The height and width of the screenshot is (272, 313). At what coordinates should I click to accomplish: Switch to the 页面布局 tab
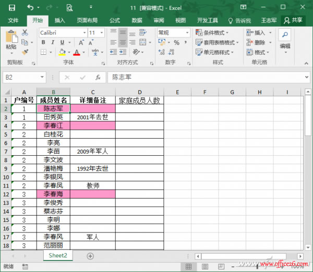[87, 20]
